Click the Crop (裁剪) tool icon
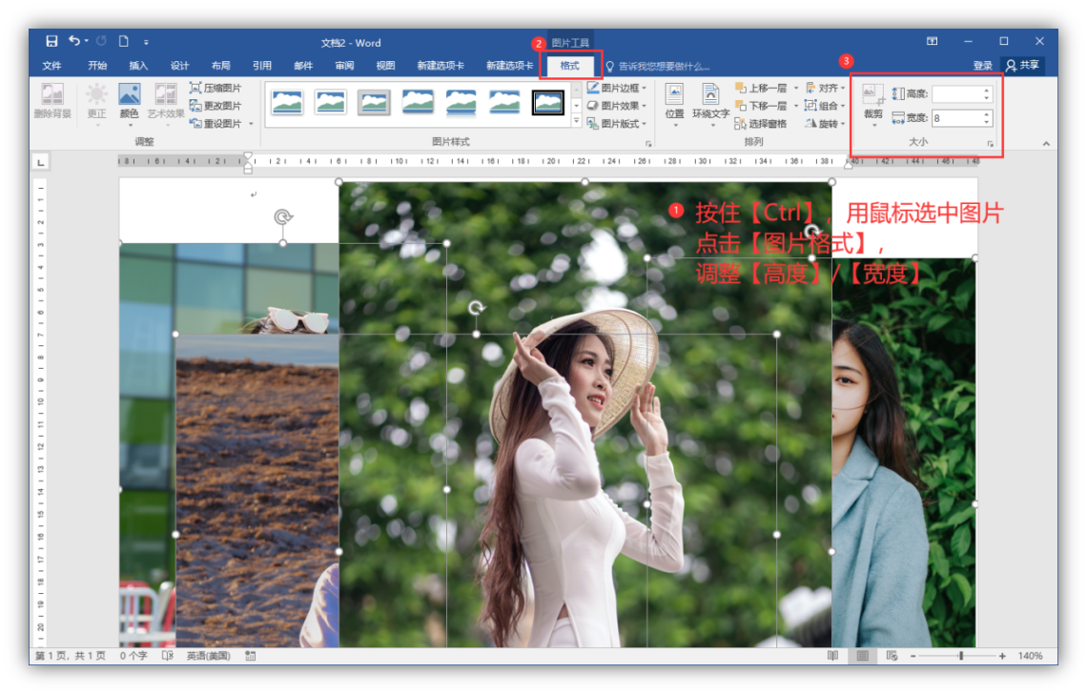Viewport: 1087px width, 694px height. tap(872, 102)
